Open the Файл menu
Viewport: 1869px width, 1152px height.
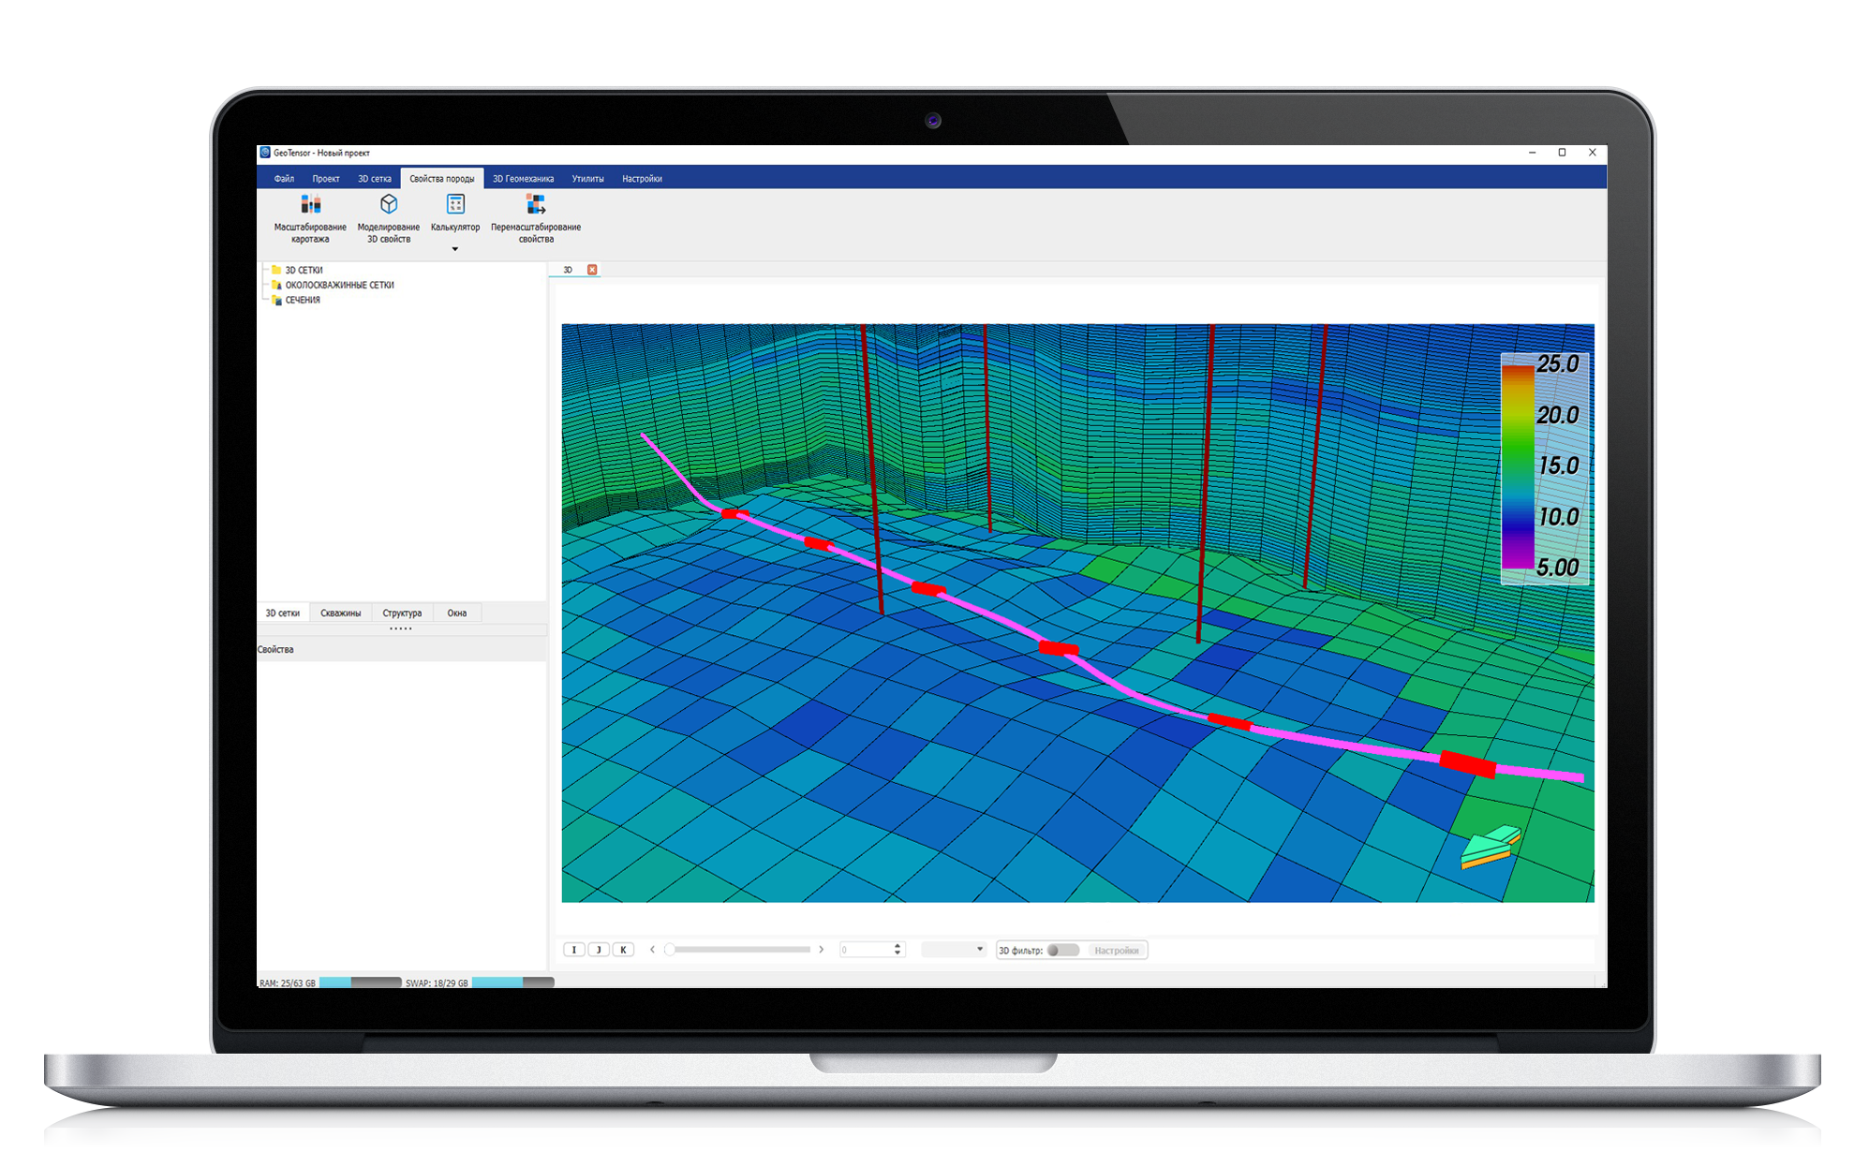pyautogui.click(x=284, y=179)
